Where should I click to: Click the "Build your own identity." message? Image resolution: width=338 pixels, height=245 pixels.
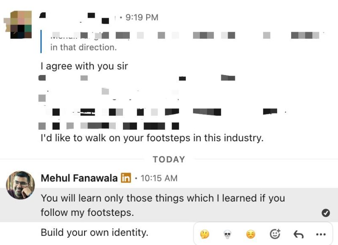point(94,232)
